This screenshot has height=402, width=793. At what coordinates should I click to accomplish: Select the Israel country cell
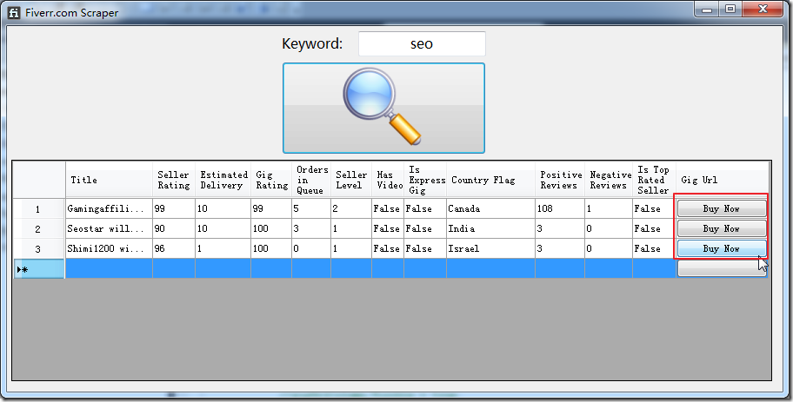pos(490,248)
